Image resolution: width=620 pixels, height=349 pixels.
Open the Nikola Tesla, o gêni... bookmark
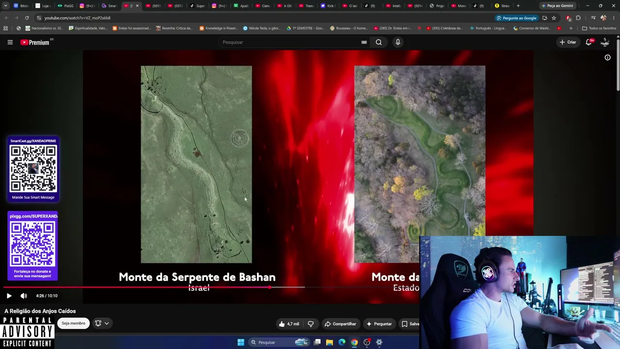(262, 28)
